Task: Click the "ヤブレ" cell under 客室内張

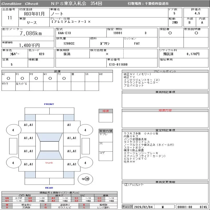Action: [x=106, y=137]
